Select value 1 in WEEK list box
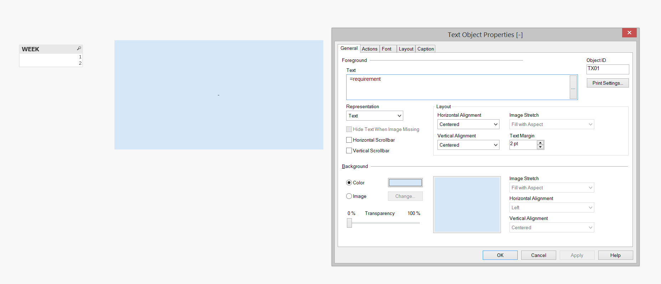The image size is (661, 284). point(51,57)
